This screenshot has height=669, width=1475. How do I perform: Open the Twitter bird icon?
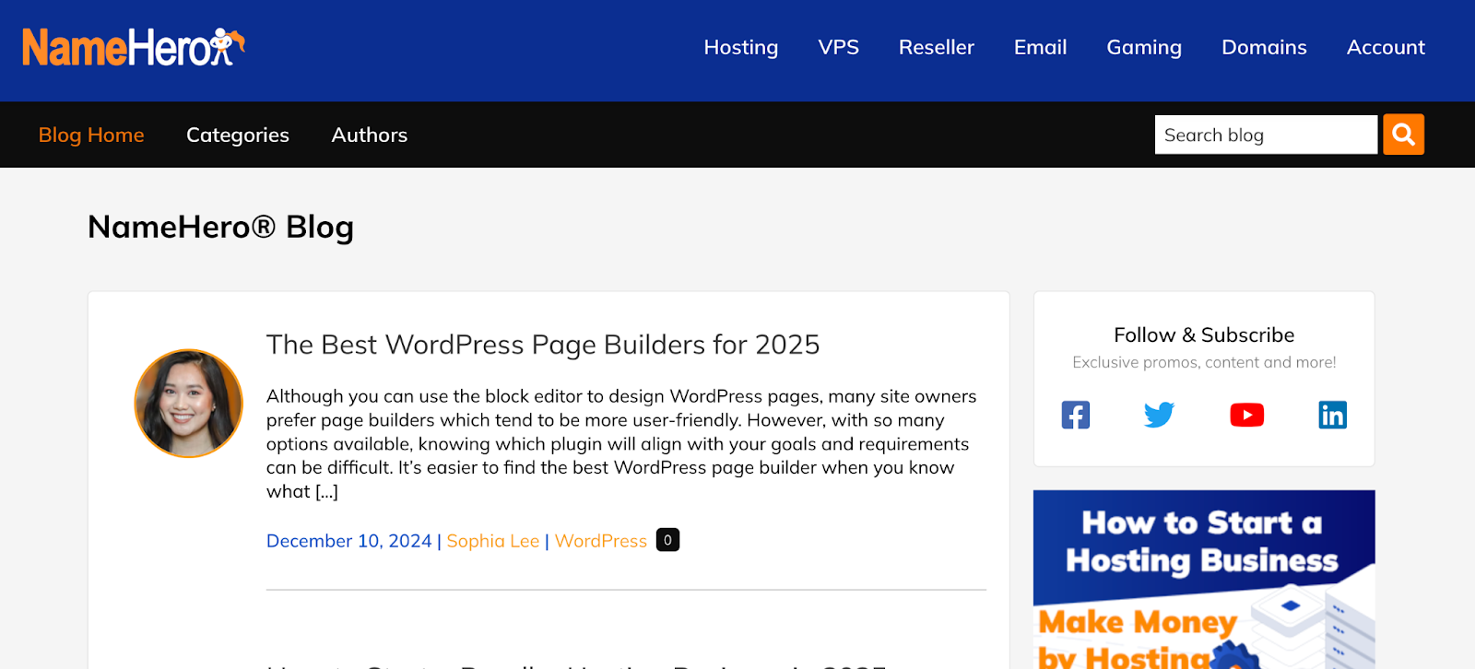[x=1159, y=415]
